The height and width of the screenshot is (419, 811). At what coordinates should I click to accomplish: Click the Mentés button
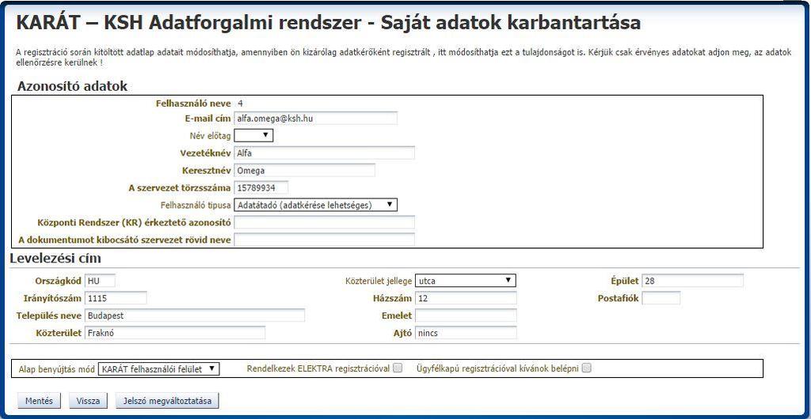click(x=39, y=401)
